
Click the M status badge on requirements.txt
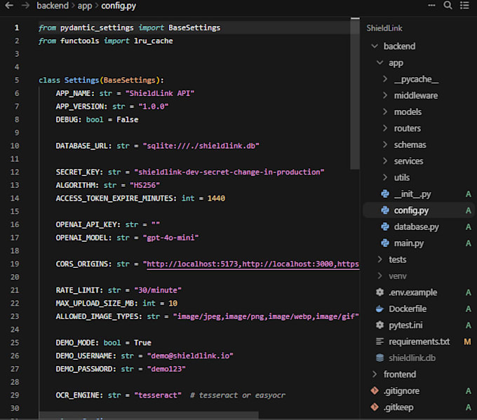tap(468, 342)
